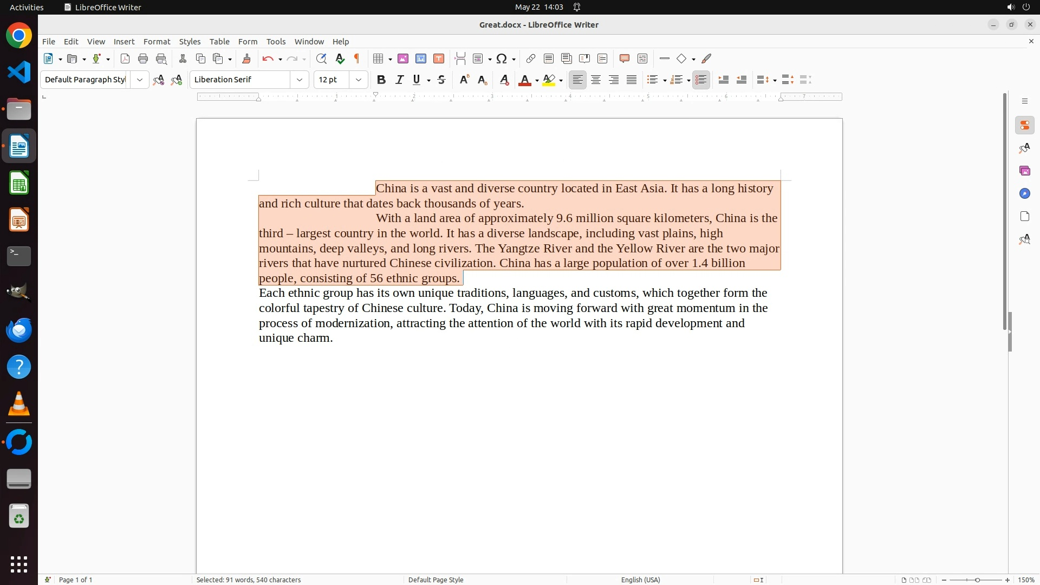Open the sidebar Navigator panel

pyautogui.click(x=1024, y=194)
